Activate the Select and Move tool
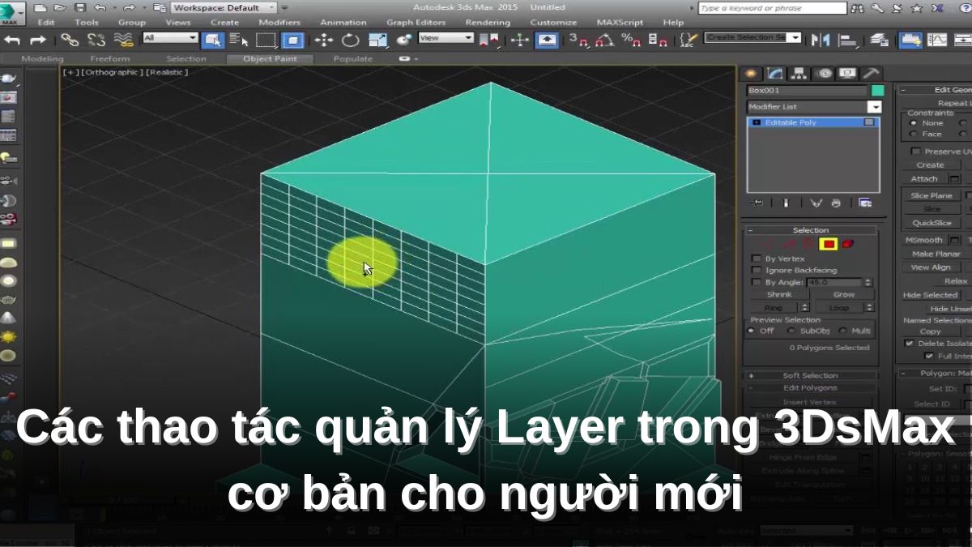 [324, 39]
